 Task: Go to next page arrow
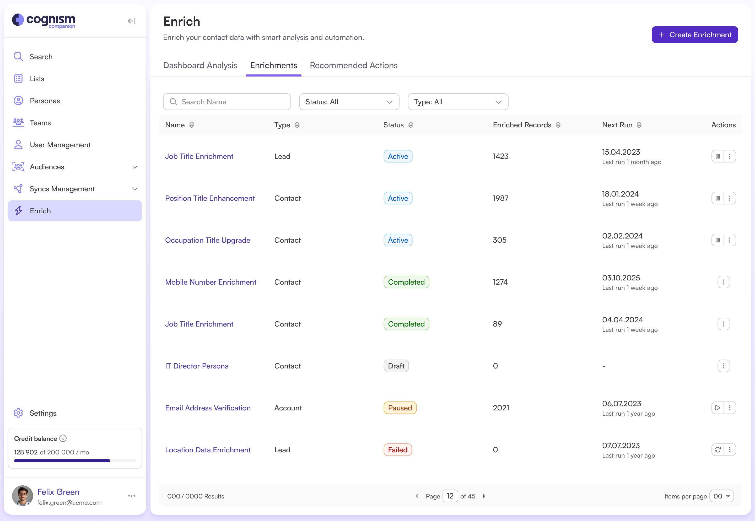pos(484,496)
